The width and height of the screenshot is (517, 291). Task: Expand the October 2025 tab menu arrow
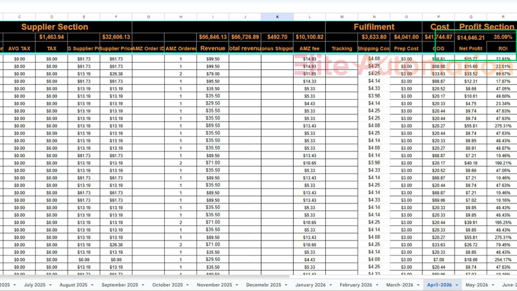(x=187, y=285)
